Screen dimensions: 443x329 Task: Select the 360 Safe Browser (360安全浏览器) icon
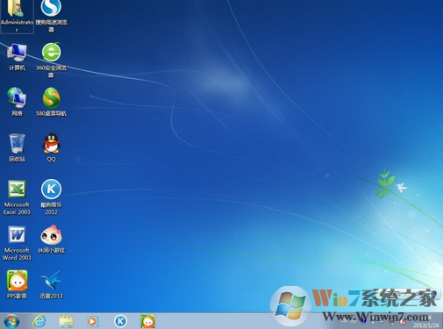(51, 61)
